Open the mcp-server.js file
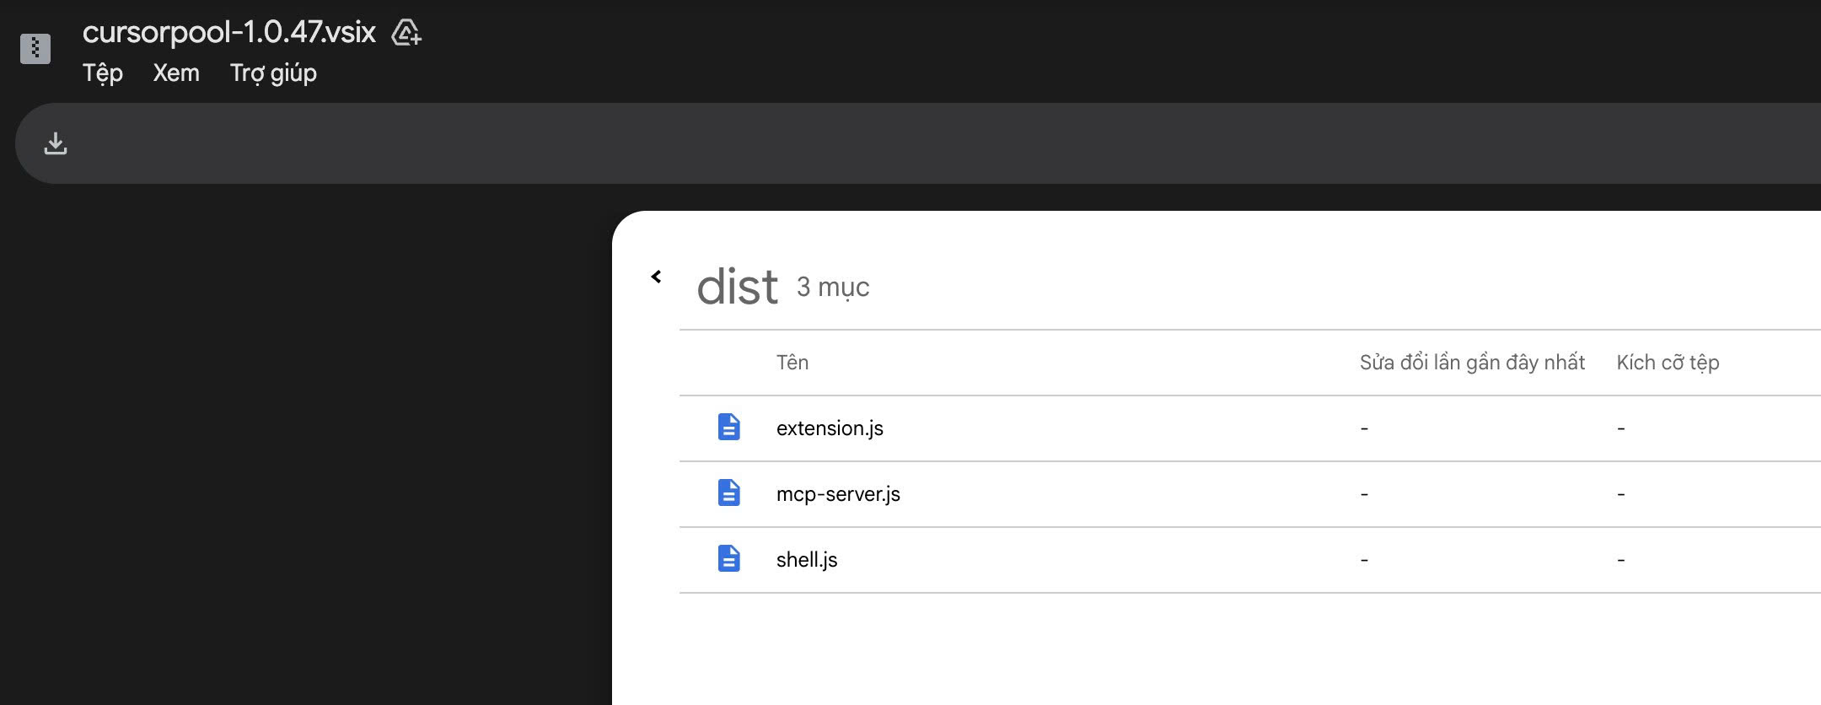Image resolution: width=1821 pixels, height=705 pixels. point(838,494)
